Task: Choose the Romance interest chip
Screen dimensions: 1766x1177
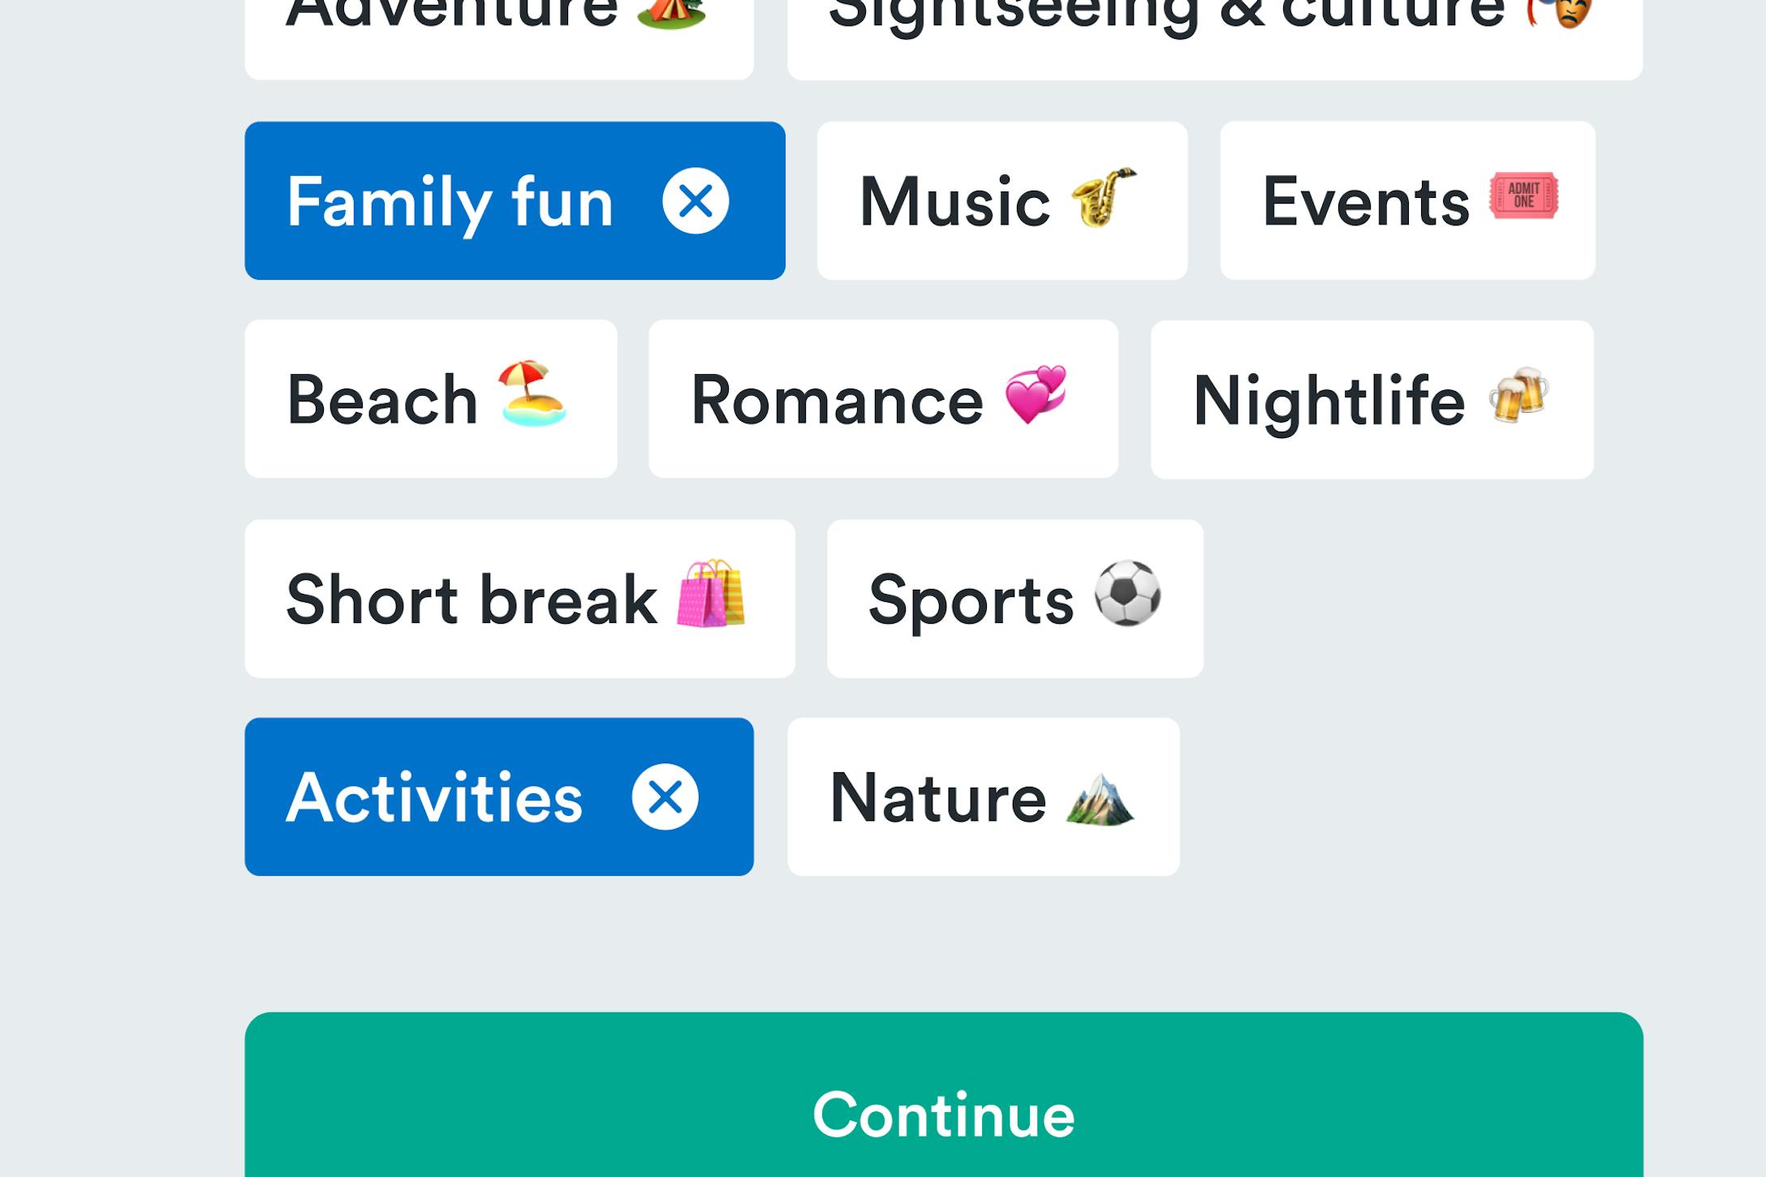Action: tap(883, 399)
